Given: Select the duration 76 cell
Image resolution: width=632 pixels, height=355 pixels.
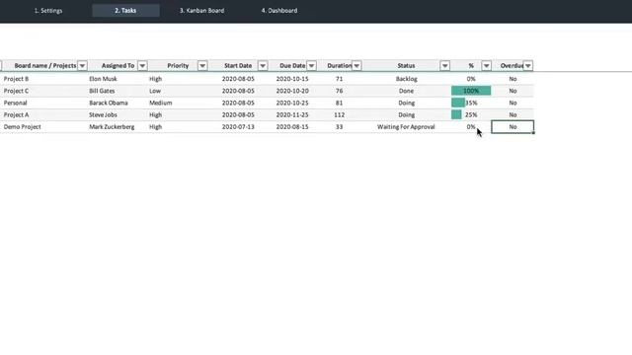Looking at the screenshot, I should pos(339,91).
